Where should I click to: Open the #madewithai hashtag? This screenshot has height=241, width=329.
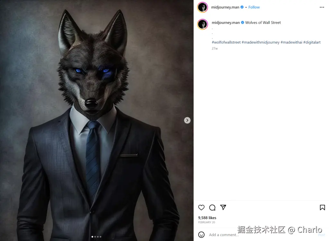(291, 42)
